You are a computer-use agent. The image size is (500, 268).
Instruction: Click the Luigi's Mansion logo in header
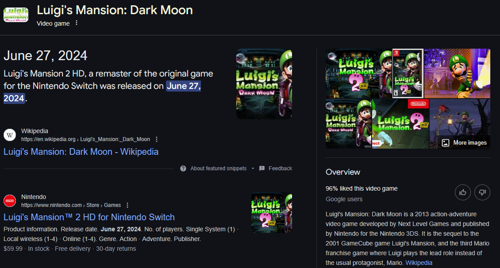16,14
